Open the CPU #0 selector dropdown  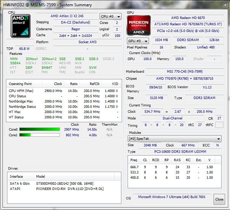coord(110,17)
